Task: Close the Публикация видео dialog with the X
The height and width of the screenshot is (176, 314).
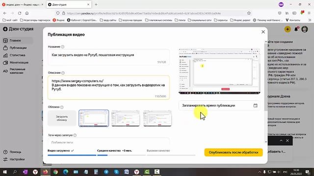Action: click(263, 32)
